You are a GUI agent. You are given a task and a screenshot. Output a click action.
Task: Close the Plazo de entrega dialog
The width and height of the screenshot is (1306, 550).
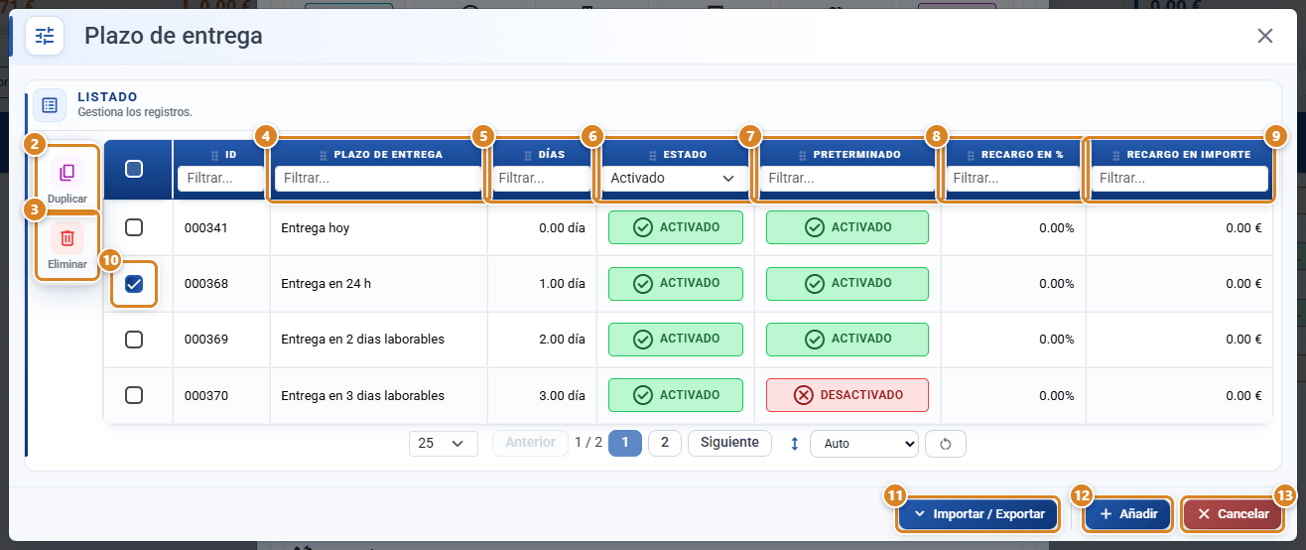click(1264, 36)
